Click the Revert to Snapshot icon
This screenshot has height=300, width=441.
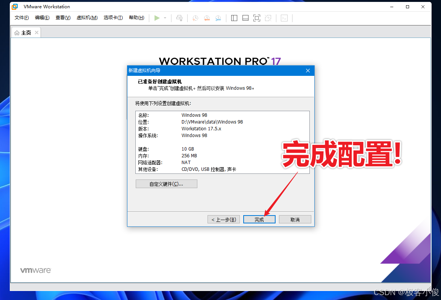tap(207, 18)
